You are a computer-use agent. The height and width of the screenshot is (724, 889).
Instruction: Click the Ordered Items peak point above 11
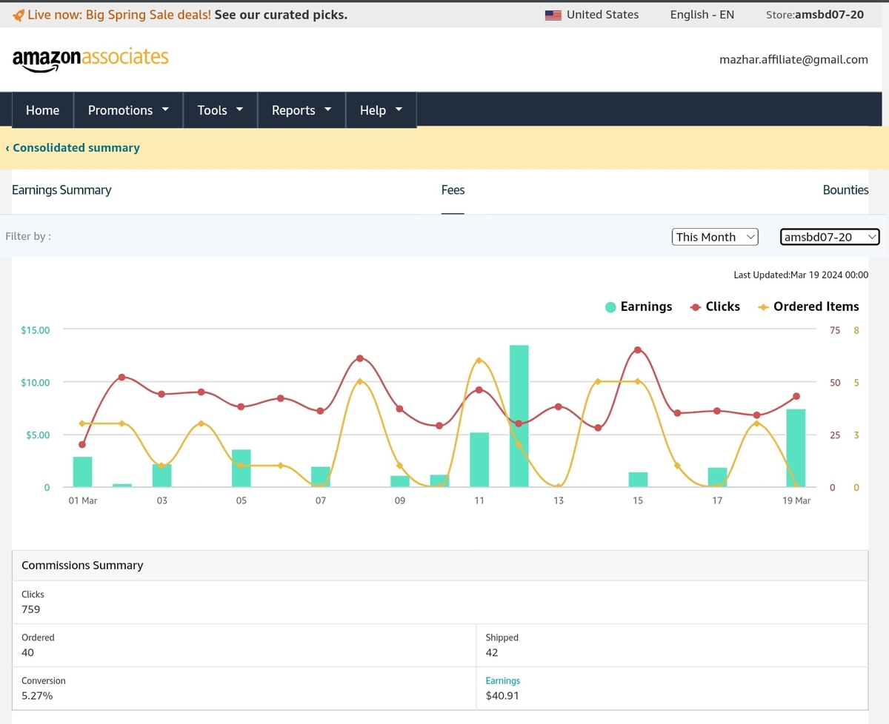(479, 361)
